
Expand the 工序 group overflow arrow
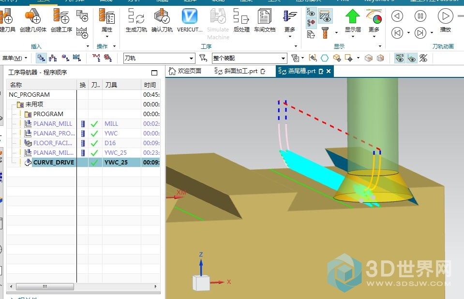[296, 46]
